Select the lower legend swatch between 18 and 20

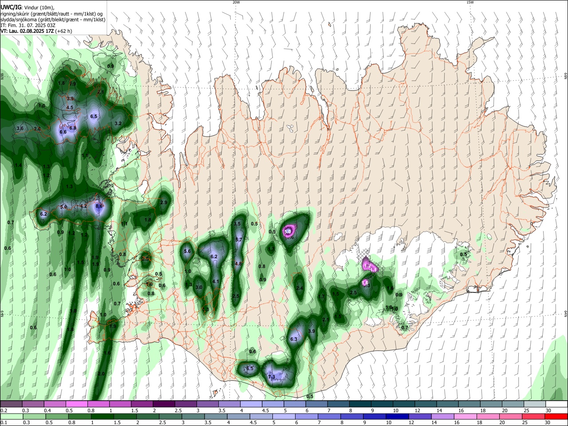pyautogui.click(x=488, y=416)
